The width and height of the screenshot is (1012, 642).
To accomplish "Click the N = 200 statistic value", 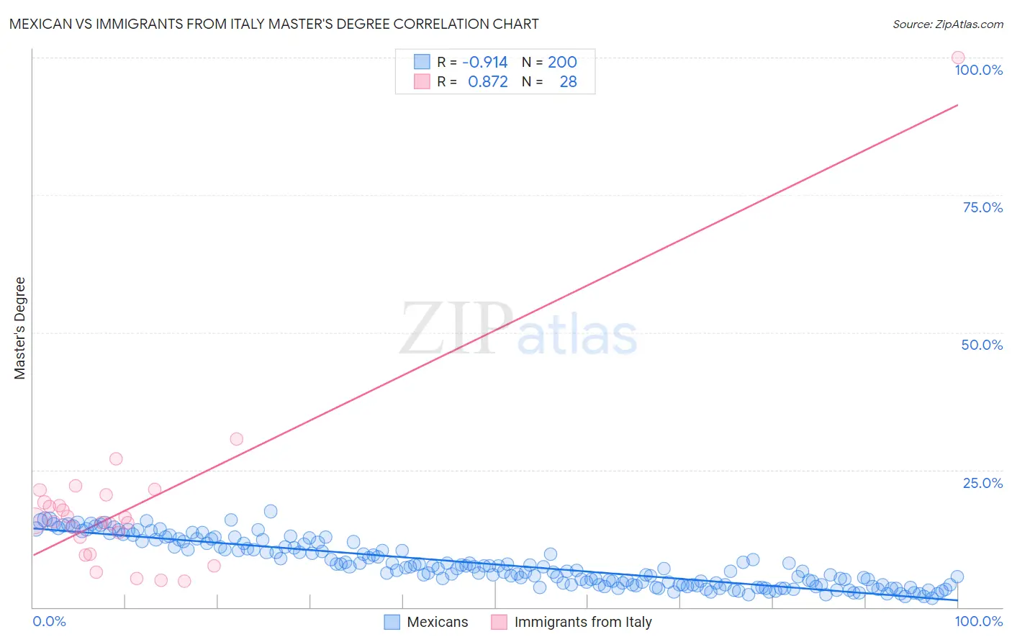I will [x=549, y=62].
